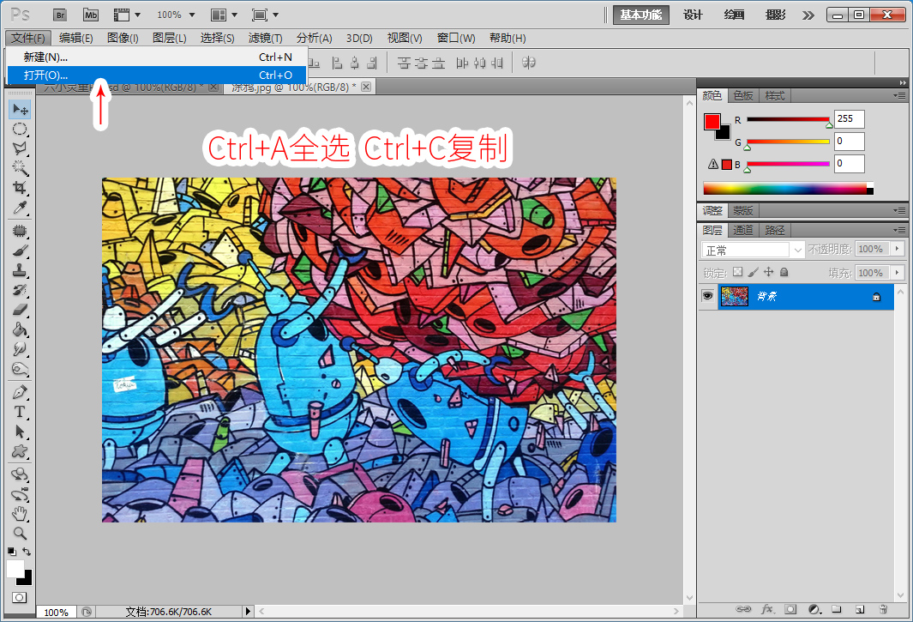913x622 pixels.
Task: Select the Magic Wand tool
Action: click(20, 168)
